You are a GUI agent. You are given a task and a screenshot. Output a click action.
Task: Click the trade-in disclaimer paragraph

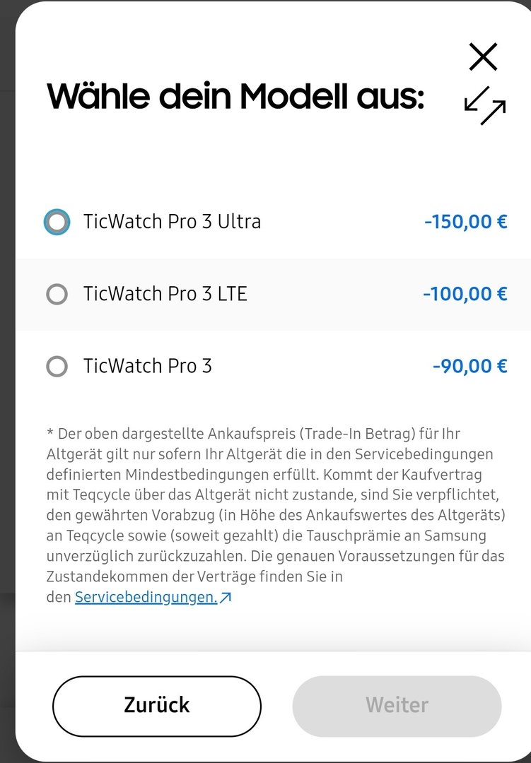tap(276, 504)
